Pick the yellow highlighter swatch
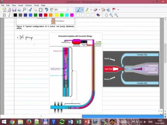Image resolution: width=167 pixels, height=125 pixels. [57, 15]
